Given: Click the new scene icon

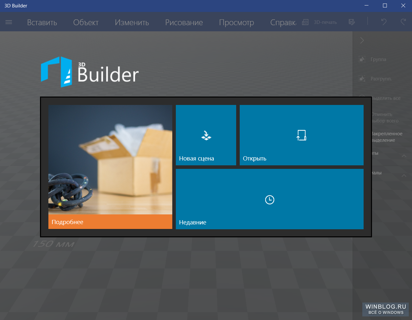Looking at the screenshot, I should coord(206,135).
